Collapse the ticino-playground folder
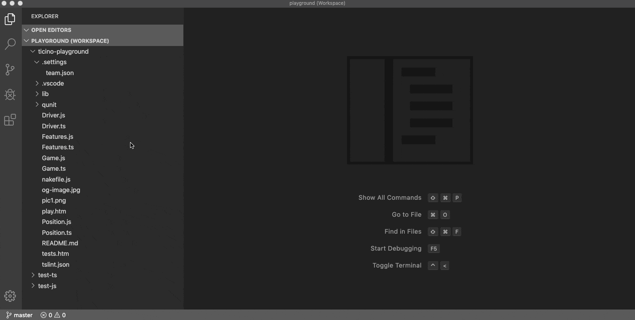Screen dimensions: 635x320 click(x=63, y=52)
